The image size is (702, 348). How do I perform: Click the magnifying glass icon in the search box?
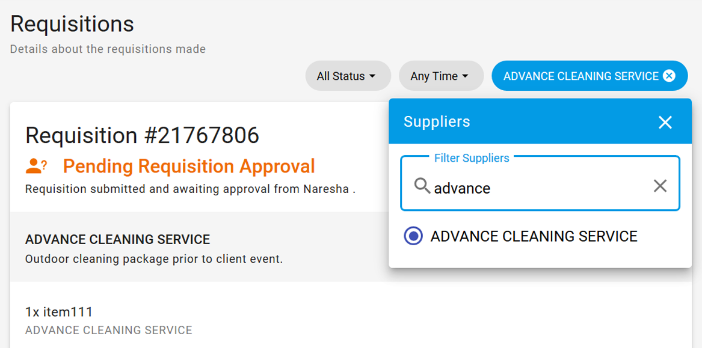(x=423, y=187)
